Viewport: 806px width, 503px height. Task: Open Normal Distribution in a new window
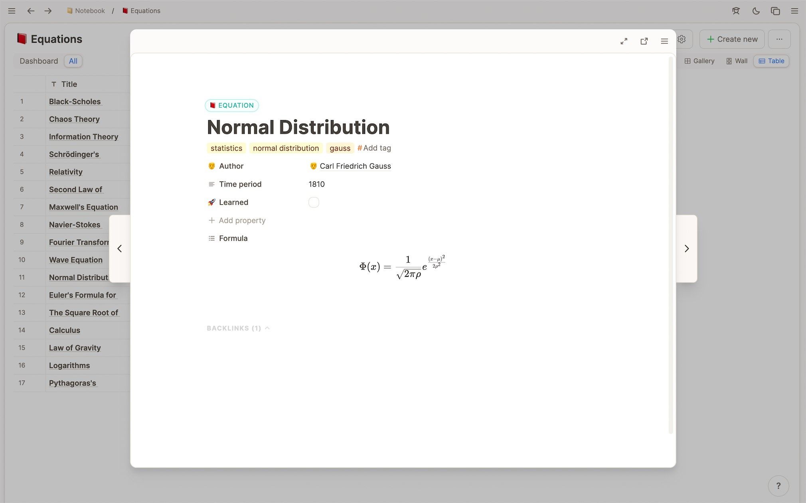coord(644,41)
